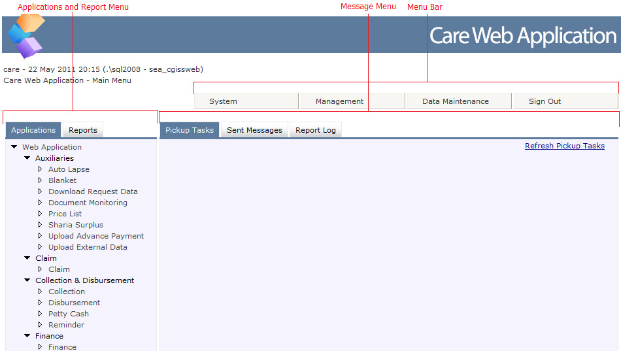Select the Applications tab

point(33,130)
